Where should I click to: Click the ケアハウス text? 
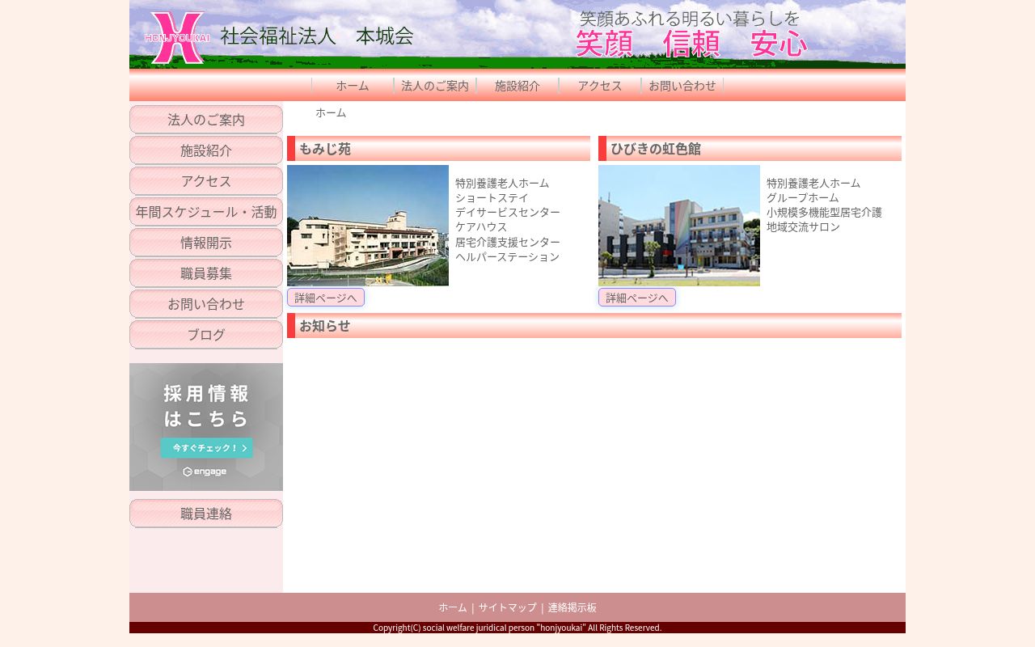click(481, 226)
